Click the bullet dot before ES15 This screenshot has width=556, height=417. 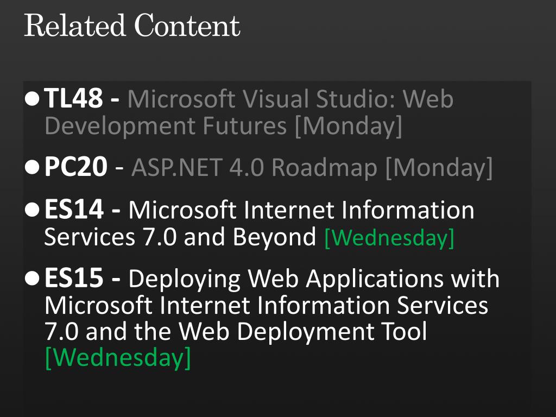tap(32, 279)
